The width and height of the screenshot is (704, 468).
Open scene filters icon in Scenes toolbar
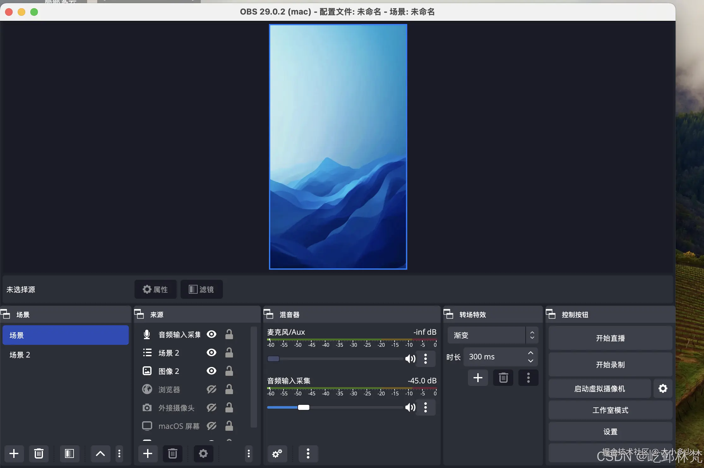tap(69, 454)
